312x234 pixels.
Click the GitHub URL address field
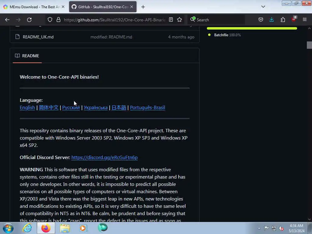(x=115, y=20)
